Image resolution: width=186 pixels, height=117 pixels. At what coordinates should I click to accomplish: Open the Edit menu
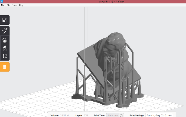[x=8, y=5]
